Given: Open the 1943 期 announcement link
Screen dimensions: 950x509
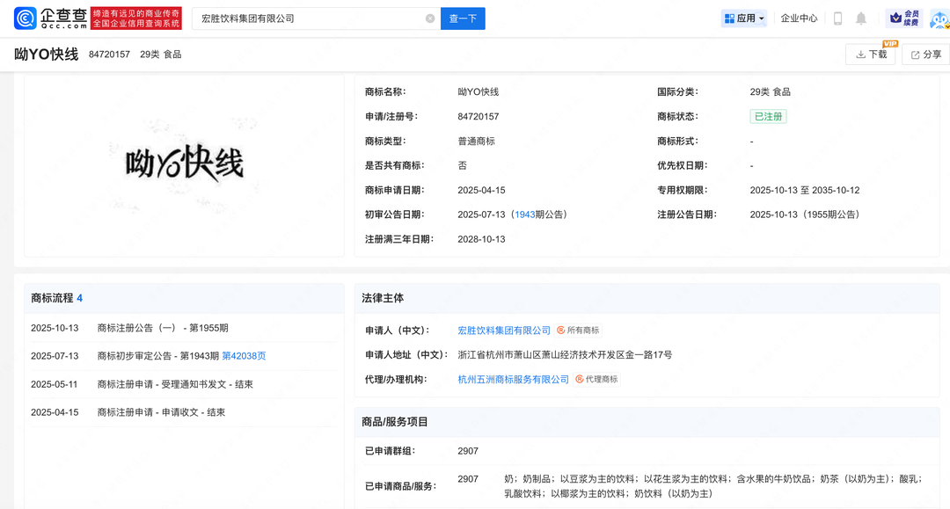Looking at the screenshot, I should point(525,215).
